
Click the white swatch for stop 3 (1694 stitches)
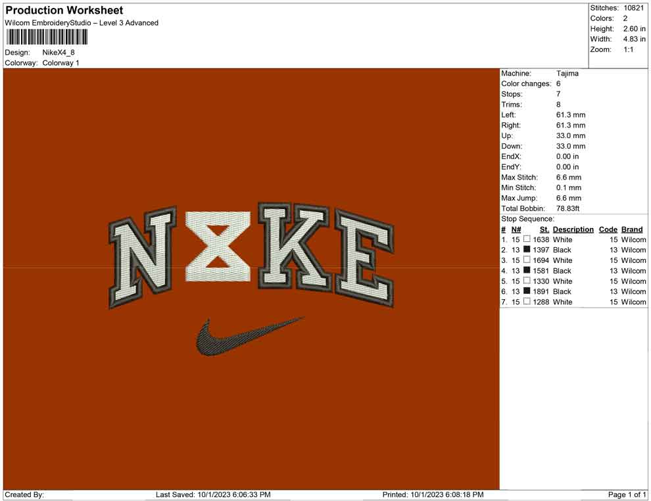[x=527, y=260]
